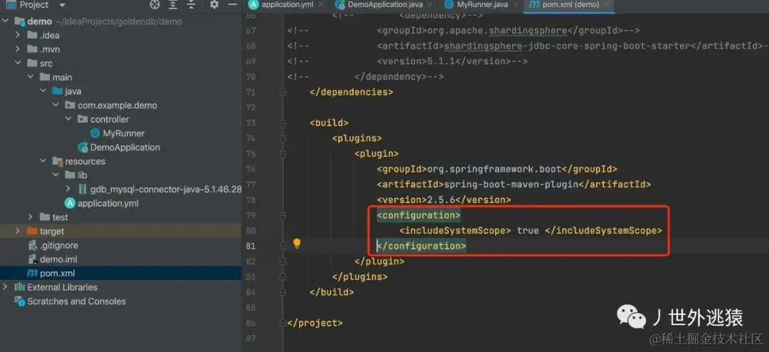
Task: Click the </project> closing tag
Action: point(315,323)
